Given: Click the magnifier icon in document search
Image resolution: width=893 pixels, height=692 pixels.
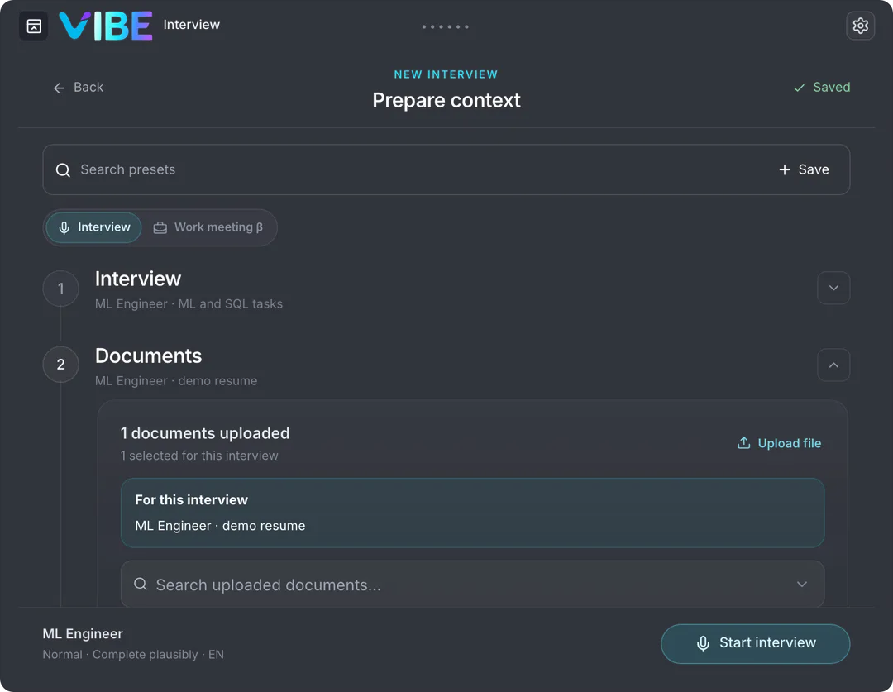Looking at the screenshot, I should click(x=140, y=585).
